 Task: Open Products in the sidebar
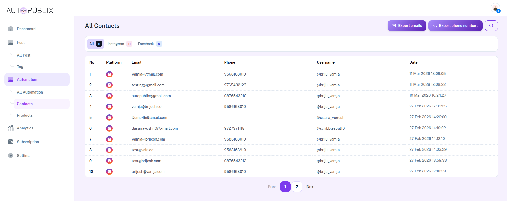[x=25, y=115]
